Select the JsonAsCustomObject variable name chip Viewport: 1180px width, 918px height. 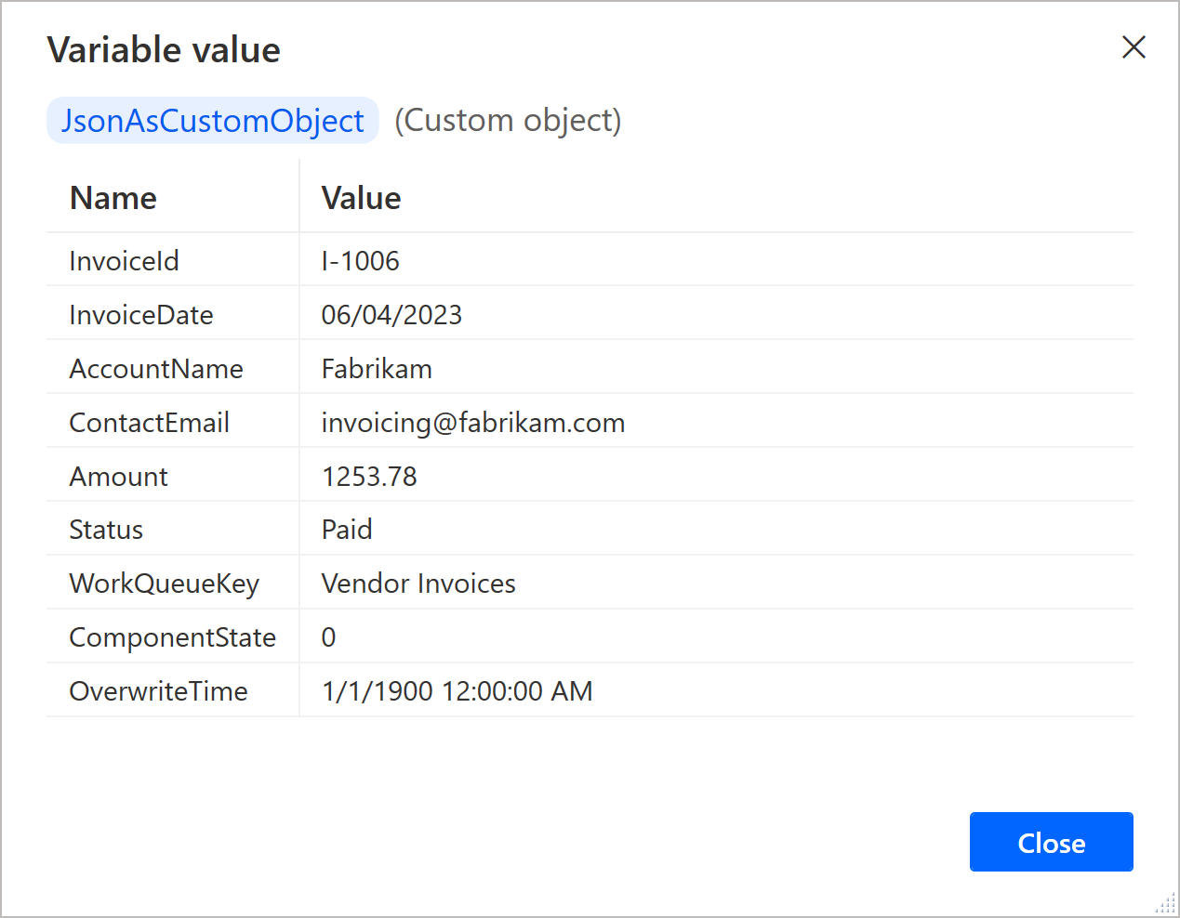pos(213,121)
